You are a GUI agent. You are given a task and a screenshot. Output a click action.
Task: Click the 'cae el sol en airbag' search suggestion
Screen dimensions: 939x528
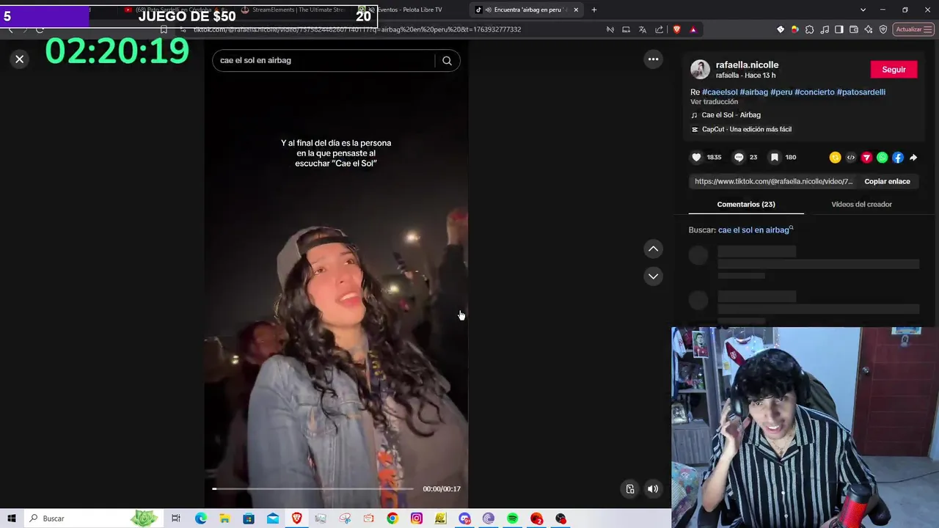pyautogui.click(x=756, y=230)
